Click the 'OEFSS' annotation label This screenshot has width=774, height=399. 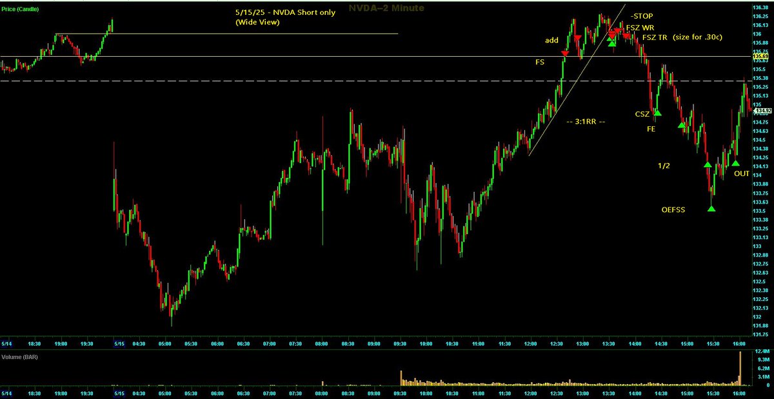tap(674, 210)
